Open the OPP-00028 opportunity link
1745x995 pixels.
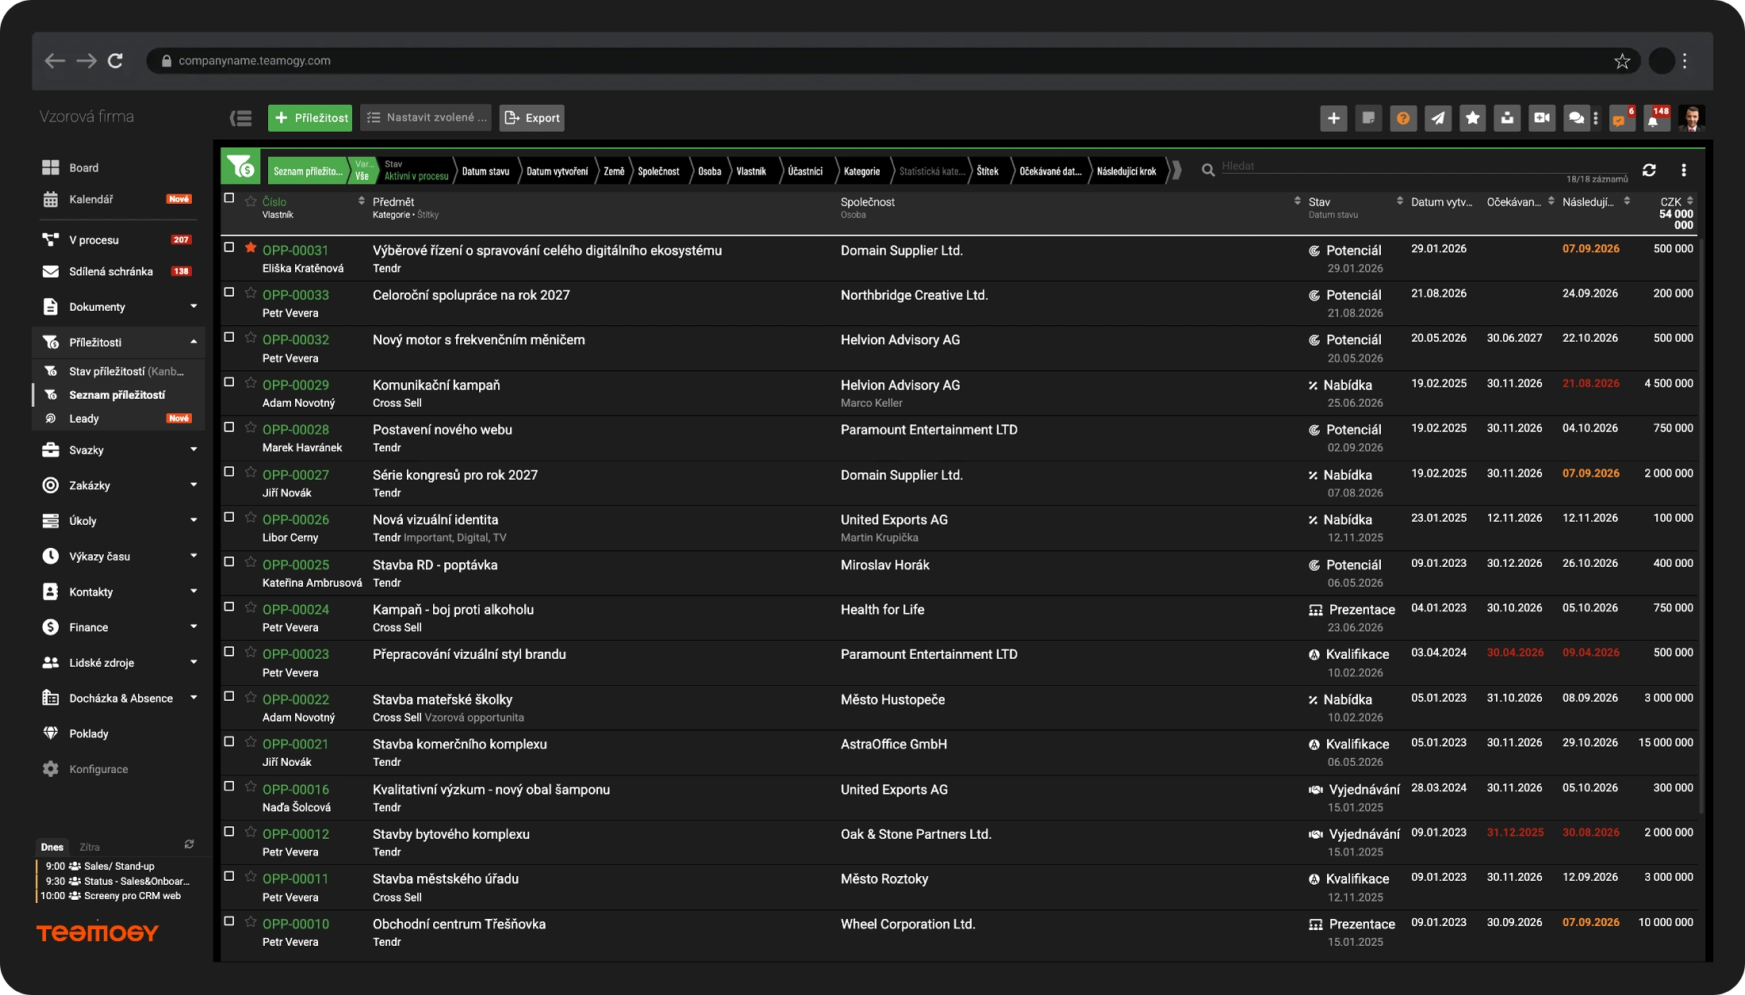point(295,430)
